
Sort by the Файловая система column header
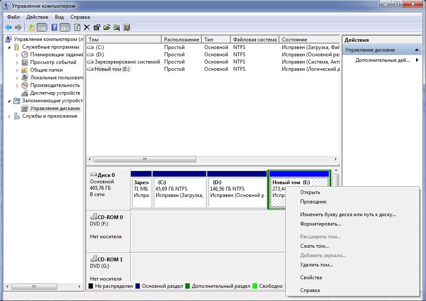(x=255, y=39)
